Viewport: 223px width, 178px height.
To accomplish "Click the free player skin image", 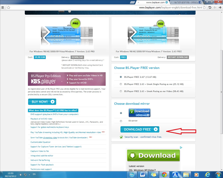I will click(153, 34).
